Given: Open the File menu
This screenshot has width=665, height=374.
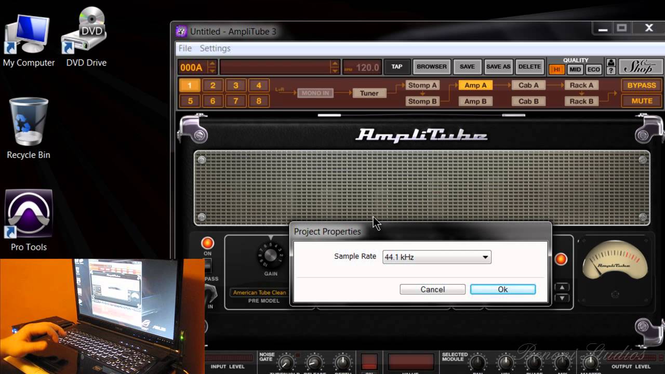Looking at the screenshot, I should pyautogui.click(x=185, y=48).
